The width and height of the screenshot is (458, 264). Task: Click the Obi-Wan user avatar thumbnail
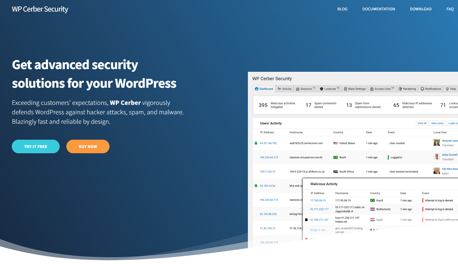[x=437, y=171]
